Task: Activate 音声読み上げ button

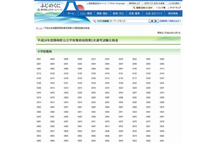Action: (134, 3)
